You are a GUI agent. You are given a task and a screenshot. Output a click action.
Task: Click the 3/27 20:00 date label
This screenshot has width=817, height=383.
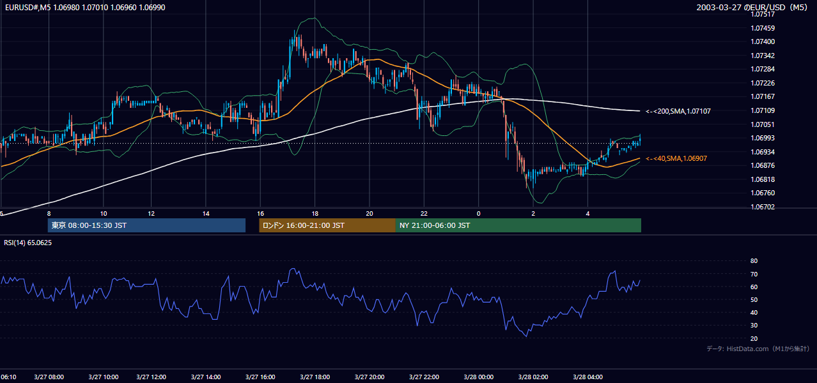(369, 377)
